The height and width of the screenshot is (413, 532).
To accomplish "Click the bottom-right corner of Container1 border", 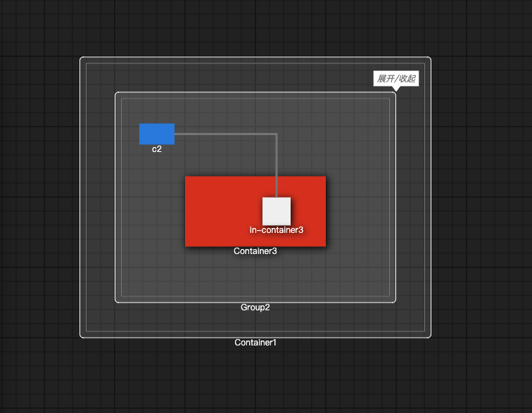I will coord(430,337).
